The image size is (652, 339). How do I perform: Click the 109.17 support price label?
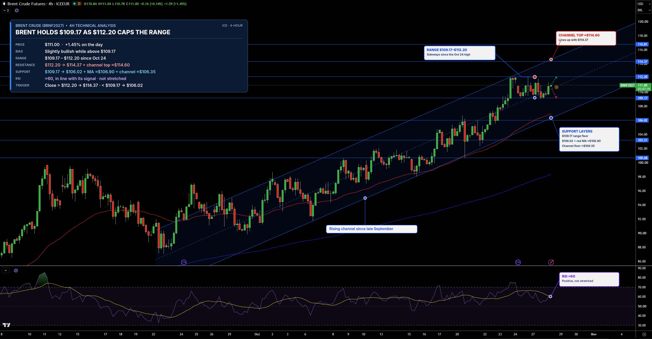click(x=642, y=98)
